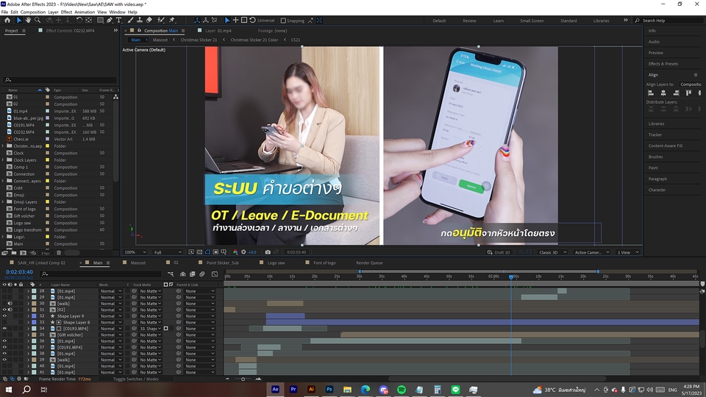This screenshot has width=706, height=397.
Task: Switch to the Render Queue tab
Action: coord(369,263)
